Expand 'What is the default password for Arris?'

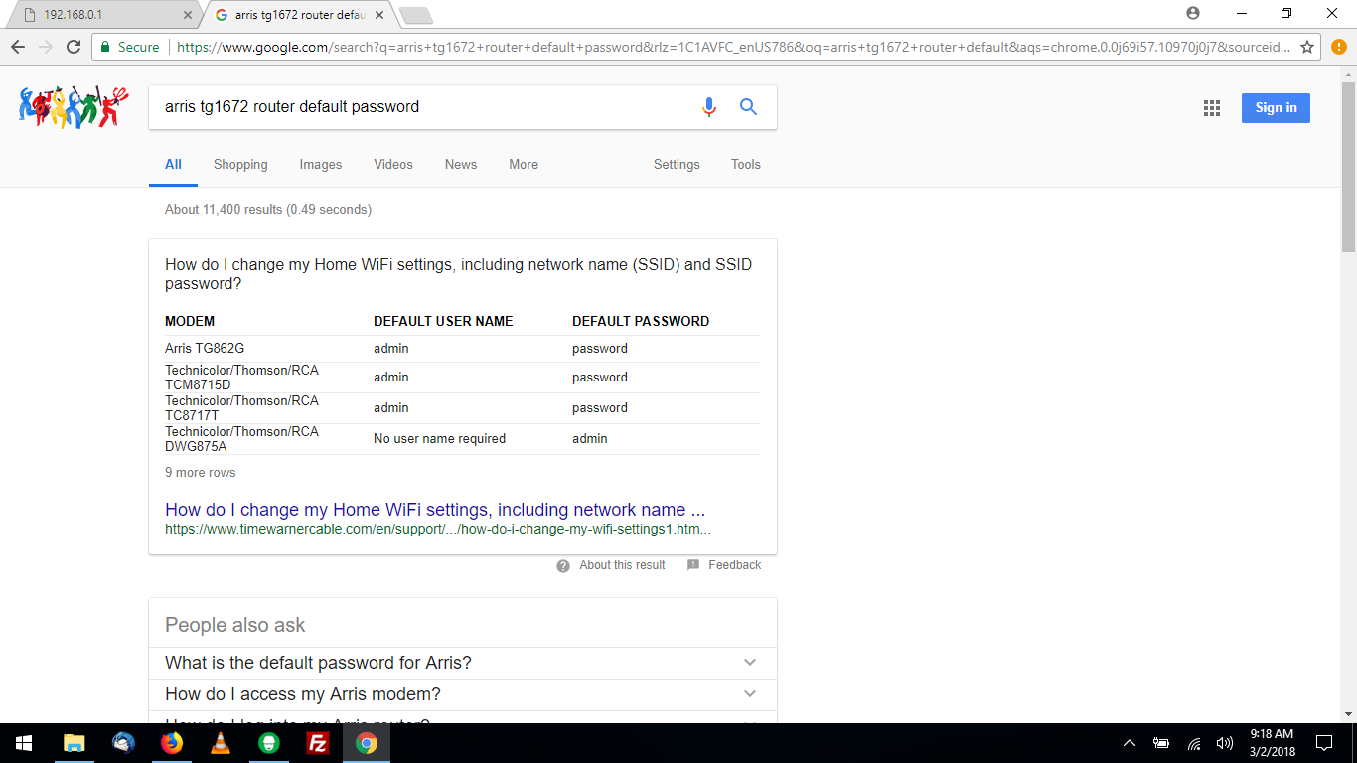(463, 663)
